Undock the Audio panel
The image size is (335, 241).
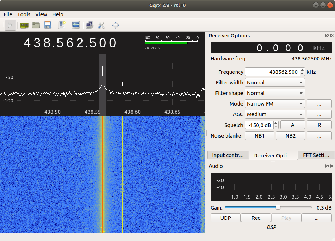coord(327,166)
